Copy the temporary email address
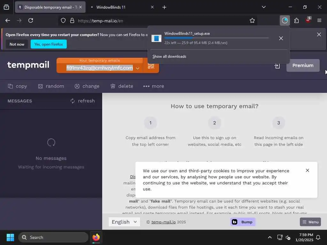 coord(18,86)
